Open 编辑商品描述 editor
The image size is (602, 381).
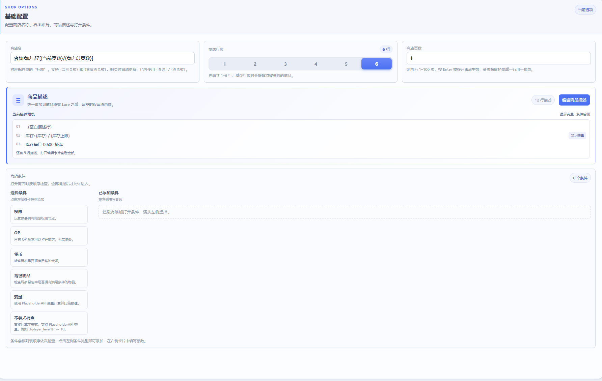pyautogui.click(x=574, y=100)
